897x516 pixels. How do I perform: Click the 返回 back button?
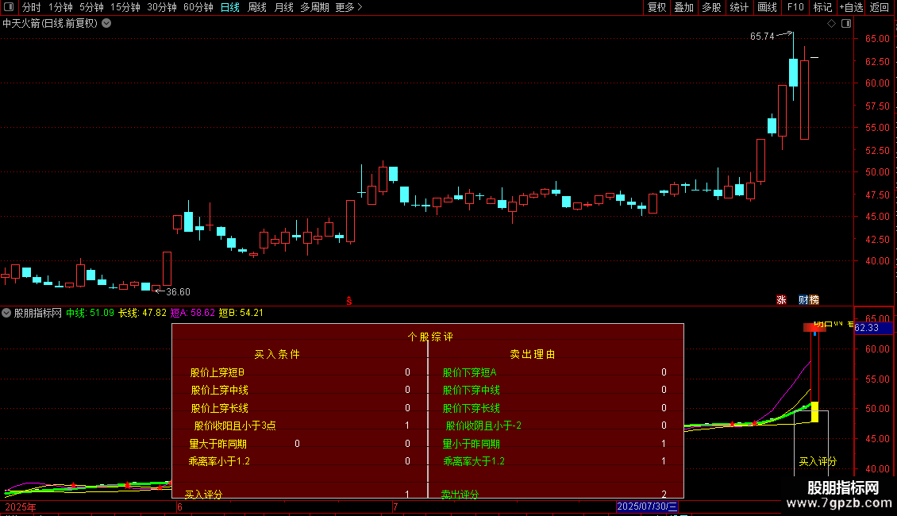point(880,7)
